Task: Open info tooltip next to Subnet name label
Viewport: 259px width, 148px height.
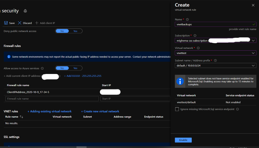Action: [215, 60]
